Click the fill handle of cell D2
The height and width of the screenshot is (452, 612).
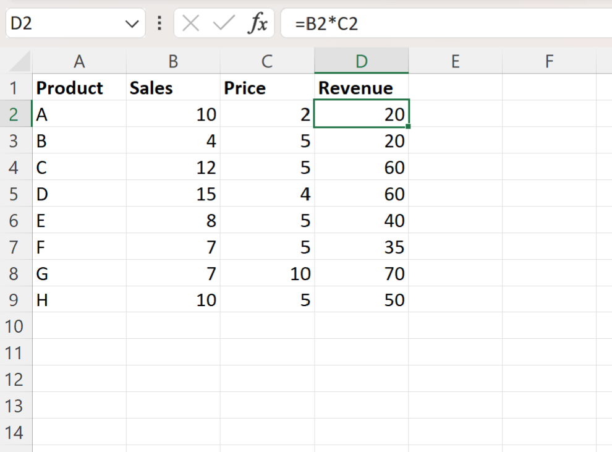pyautogui.click(x=407, y=126)
